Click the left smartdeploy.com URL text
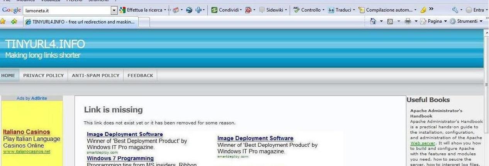Viewport: 489px width, 166px height. click(102, 153)
